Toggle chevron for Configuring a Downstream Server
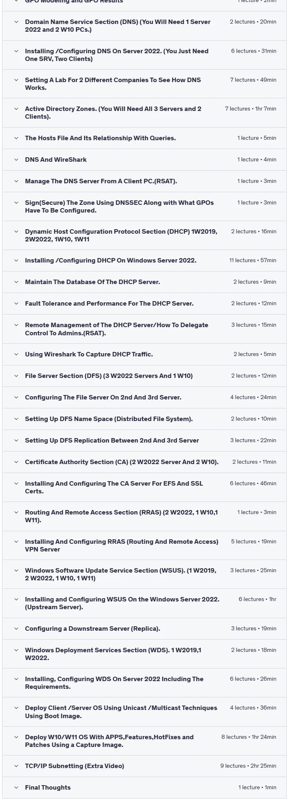 coord(16,629)
